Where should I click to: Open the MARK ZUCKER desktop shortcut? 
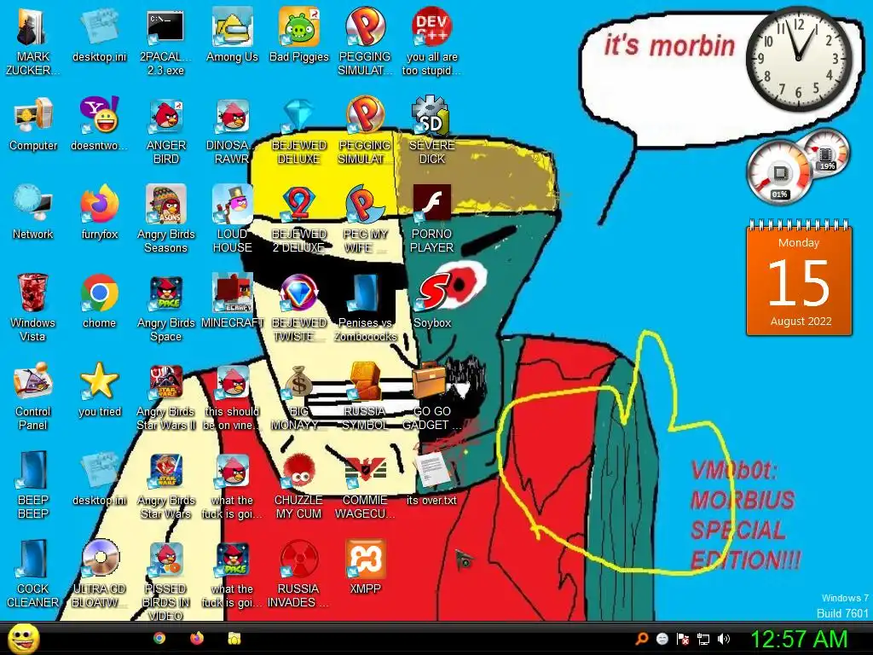coord(32,28)
